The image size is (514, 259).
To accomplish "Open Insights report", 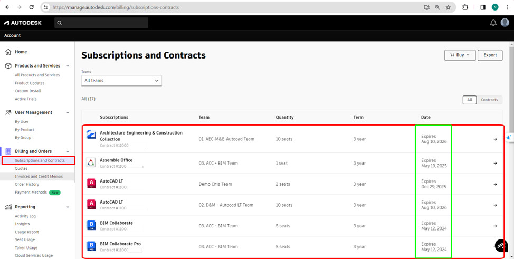I will (x=22, y=224).
